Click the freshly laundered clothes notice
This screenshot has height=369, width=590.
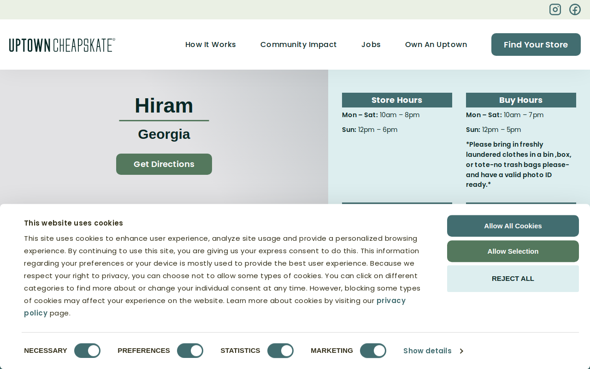(x=519, y=165)
